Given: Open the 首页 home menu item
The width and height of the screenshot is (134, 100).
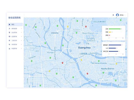Looking at the screenshot, I should 15,24.
